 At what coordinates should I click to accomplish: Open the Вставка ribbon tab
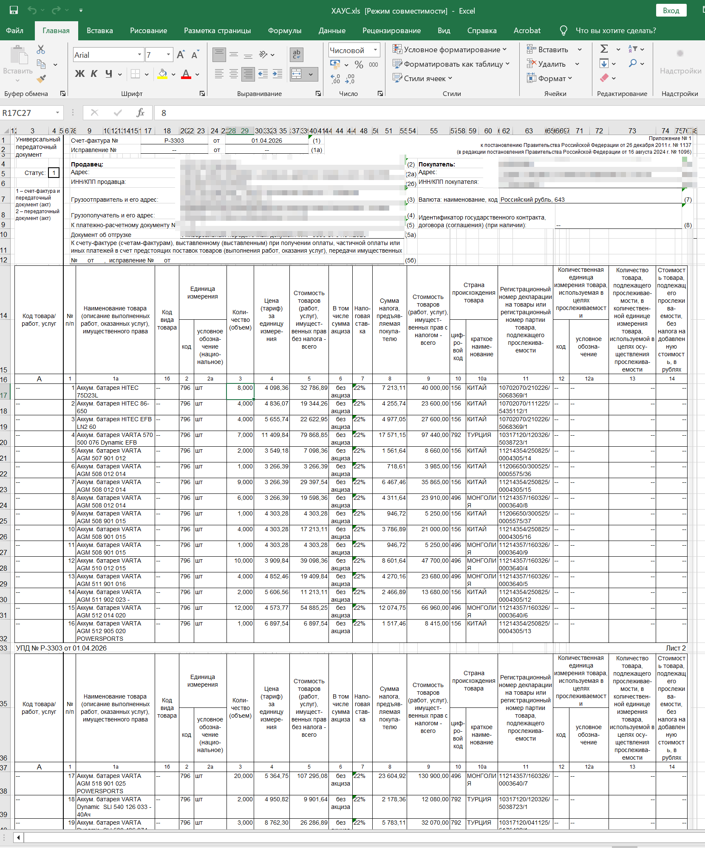coord(100,31)
